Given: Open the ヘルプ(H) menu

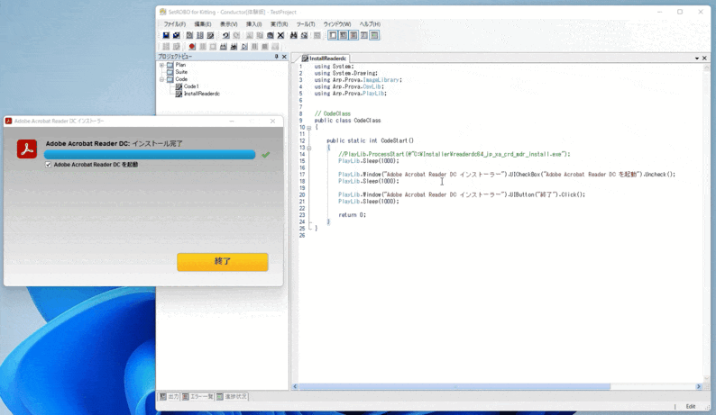Looking at the screenshot, I should (x=370, y=23).
